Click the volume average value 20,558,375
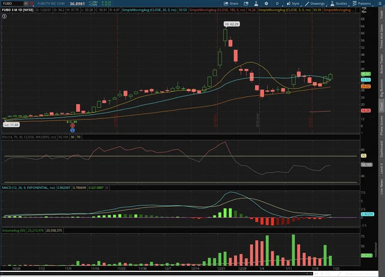Image resolution: width=385 pixels, height=277 pixels. 54,231
